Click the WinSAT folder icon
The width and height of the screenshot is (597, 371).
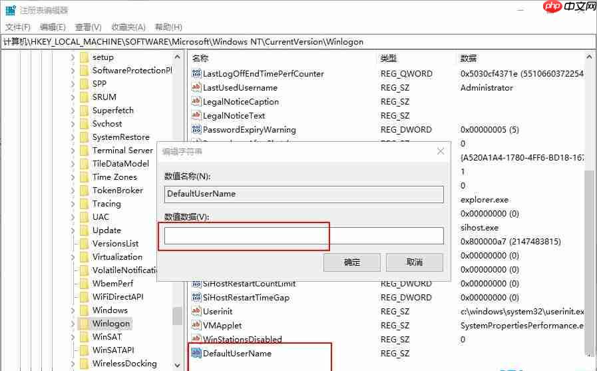84,337
